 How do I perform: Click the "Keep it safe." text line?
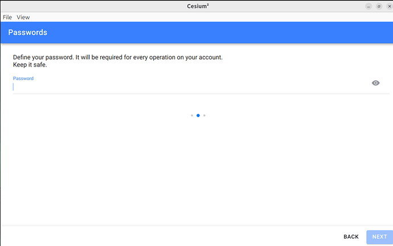pos(30,65)
